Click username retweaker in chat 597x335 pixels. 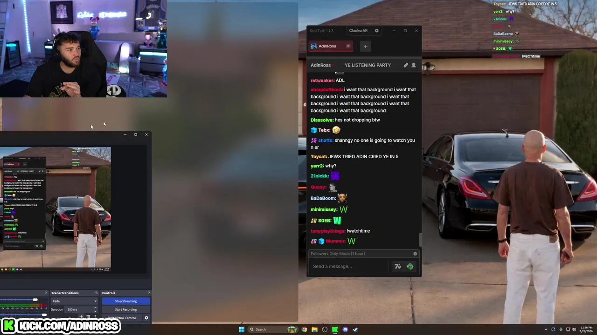322,80
